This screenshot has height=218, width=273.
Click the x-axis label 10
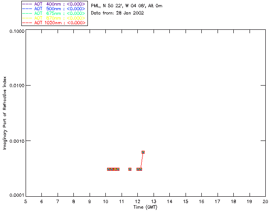106,201
